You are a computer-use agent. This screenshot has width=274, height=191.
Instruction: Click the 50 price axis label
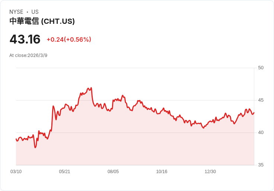tap(261, 68)
